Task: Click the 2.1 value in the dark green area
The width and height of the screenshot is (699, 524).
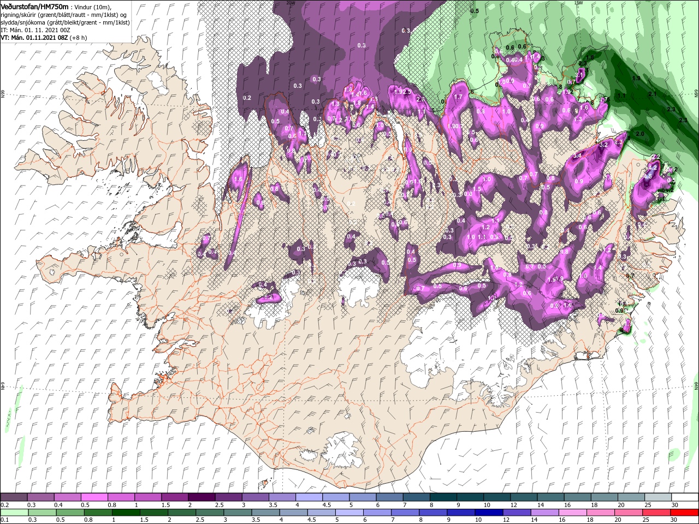Action: [652, 94]
